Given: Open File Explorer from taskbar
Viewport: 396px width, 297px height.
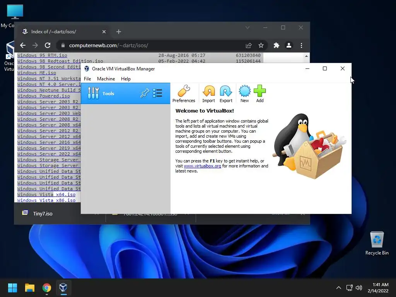Looking at the screenshot, I should pos(29,288).
